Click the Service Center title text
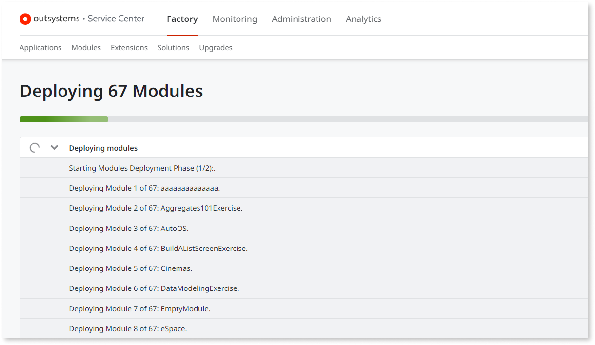The height and width of the screenshot is (345, 595). click(x=116, y=19)
